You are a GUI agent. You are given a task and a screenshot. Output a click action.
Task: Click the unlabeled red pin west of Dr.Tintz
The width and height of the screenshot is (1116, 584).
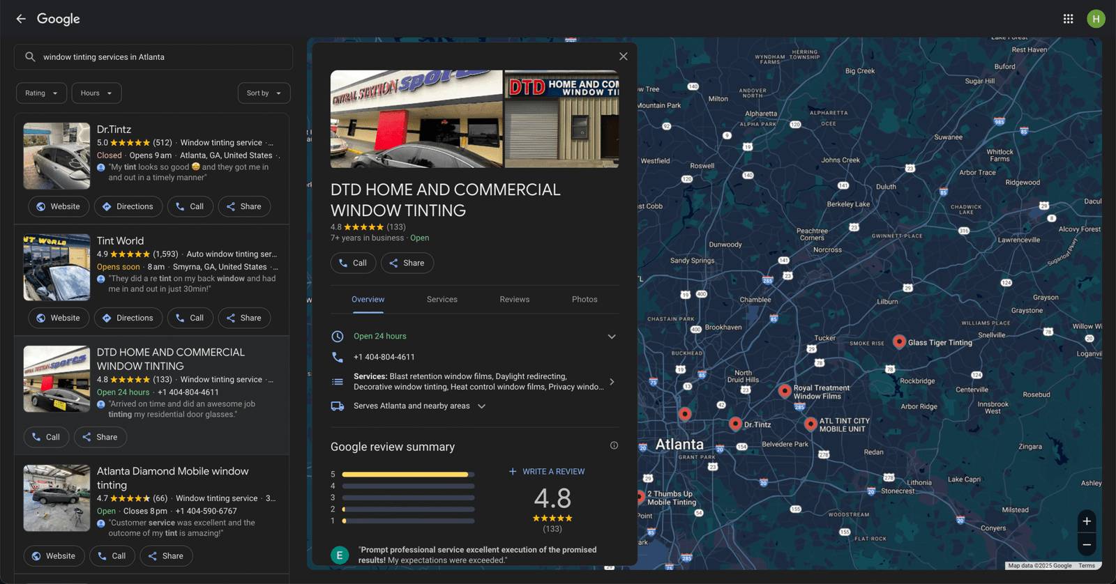[685, 414]
